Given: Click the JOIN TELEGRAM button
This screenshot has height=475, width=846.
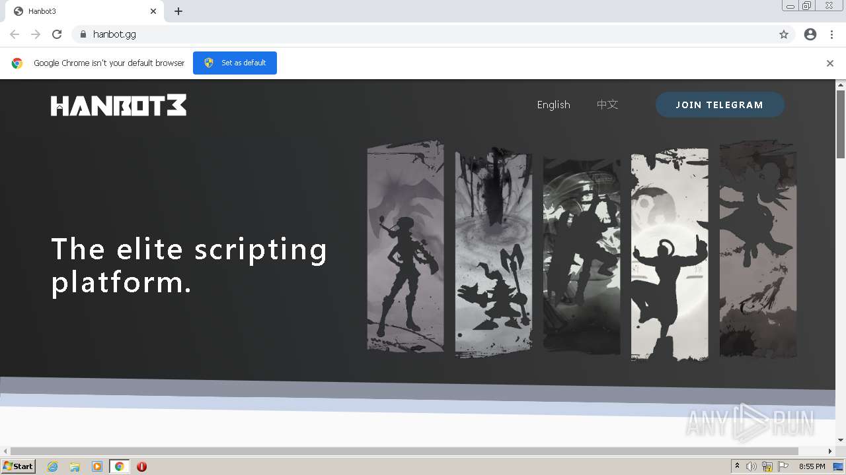Looking at the screenshot, I should [x=720, y=105].
